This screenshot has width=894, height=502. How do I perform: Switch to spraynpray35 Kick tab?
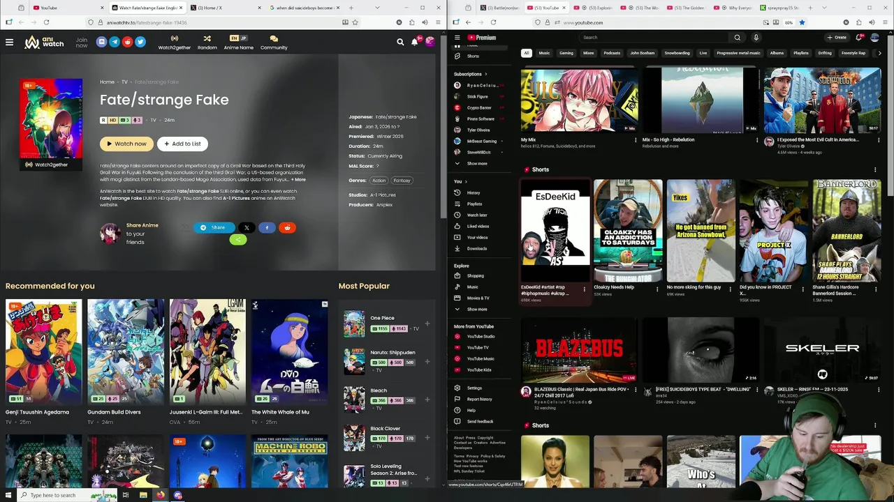tap(781, 8)
